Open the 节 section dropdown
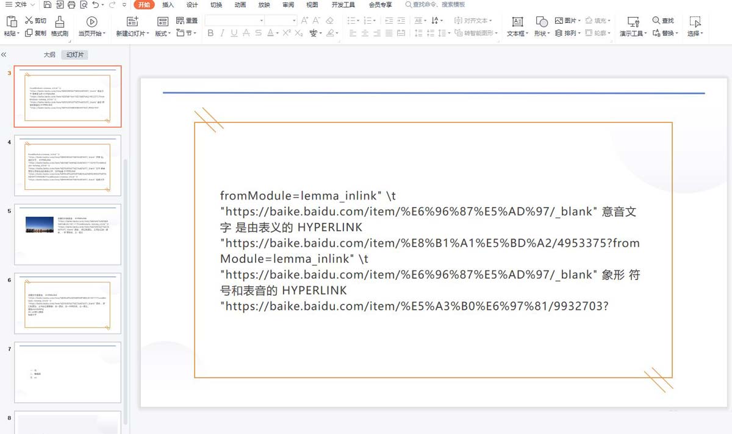732x434 pixels. click(185, 33)
